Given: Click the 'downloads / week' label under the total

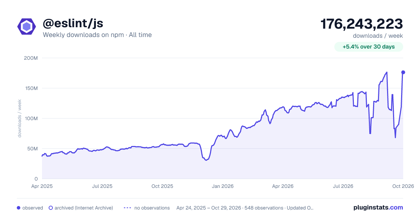Looking at the screenshot, I should click(378, 36).
